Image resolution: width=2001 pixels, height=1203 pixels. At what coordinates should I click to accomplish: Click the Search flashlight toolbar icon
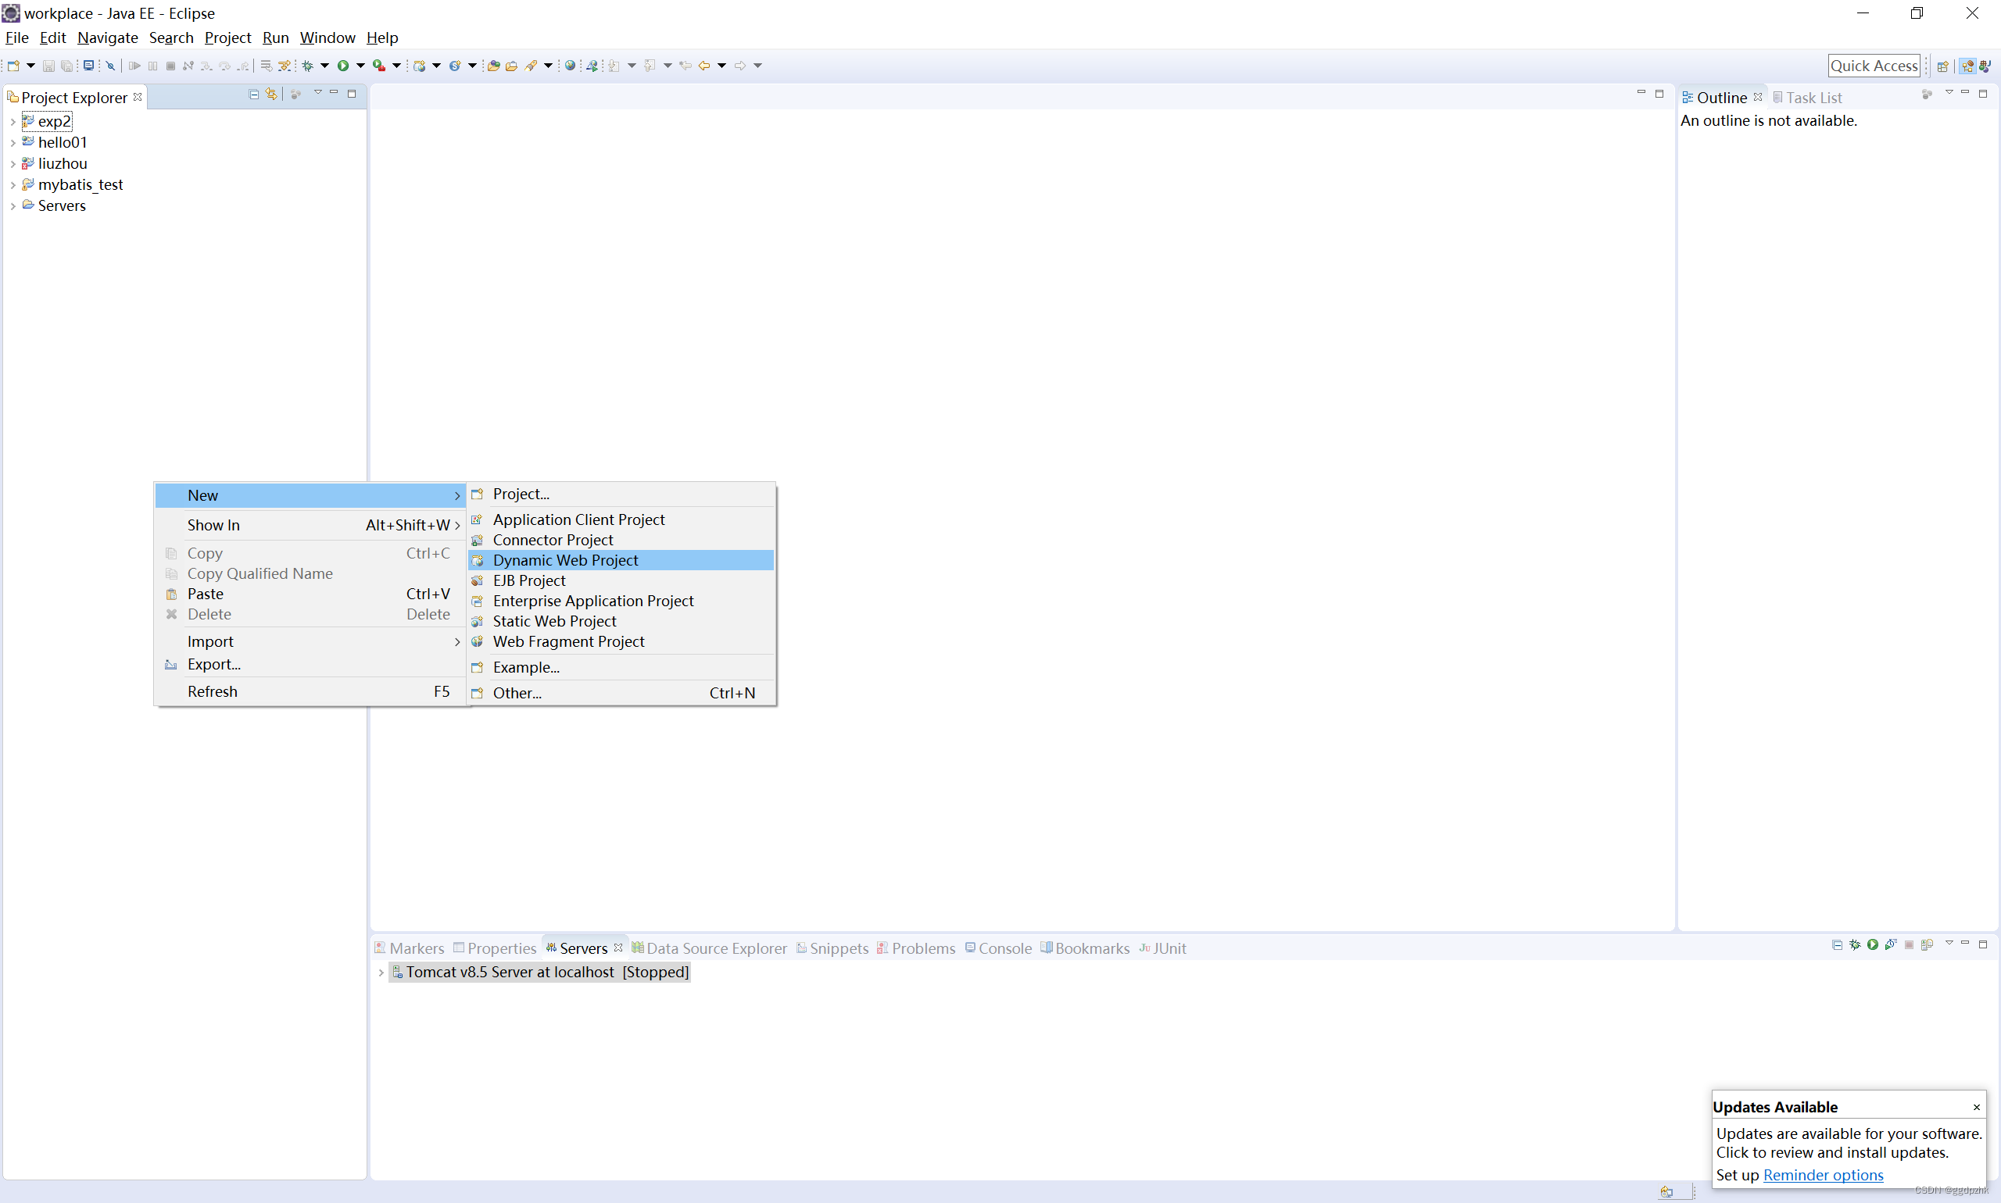pos(531,66)
